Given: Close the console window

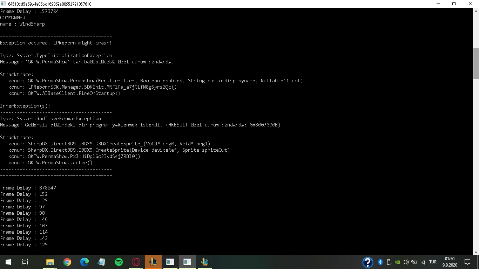Looking at the screenshot, I should pyautogui.click(x=471, y=4).
